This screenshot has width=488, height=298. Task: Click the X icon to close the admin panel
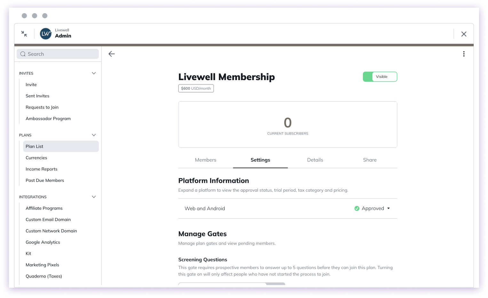[x=464, y=34]
